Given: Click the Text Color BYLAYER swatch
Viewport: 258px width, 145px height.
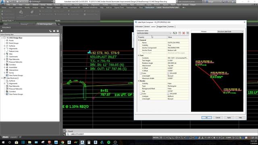Looking at the screenshot, I should (168, 73).
